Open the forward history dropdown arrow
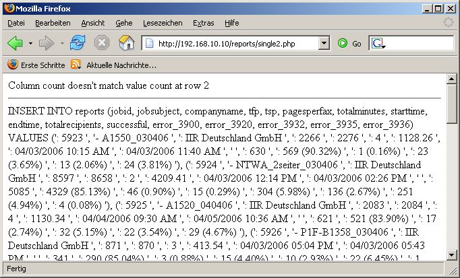 point(61,44)
